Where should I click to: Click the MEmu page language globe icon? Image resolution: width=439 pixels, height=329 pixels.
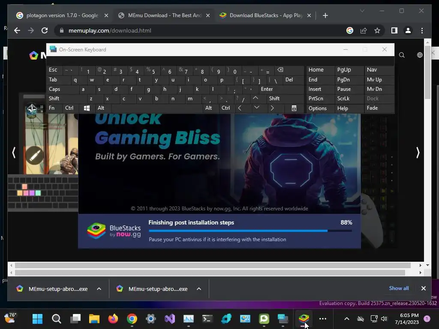pyautogui.click(x=420, y=55)
